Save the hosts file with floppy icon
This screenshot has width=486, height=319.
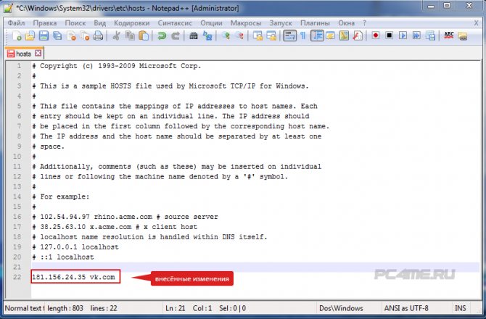44,36
